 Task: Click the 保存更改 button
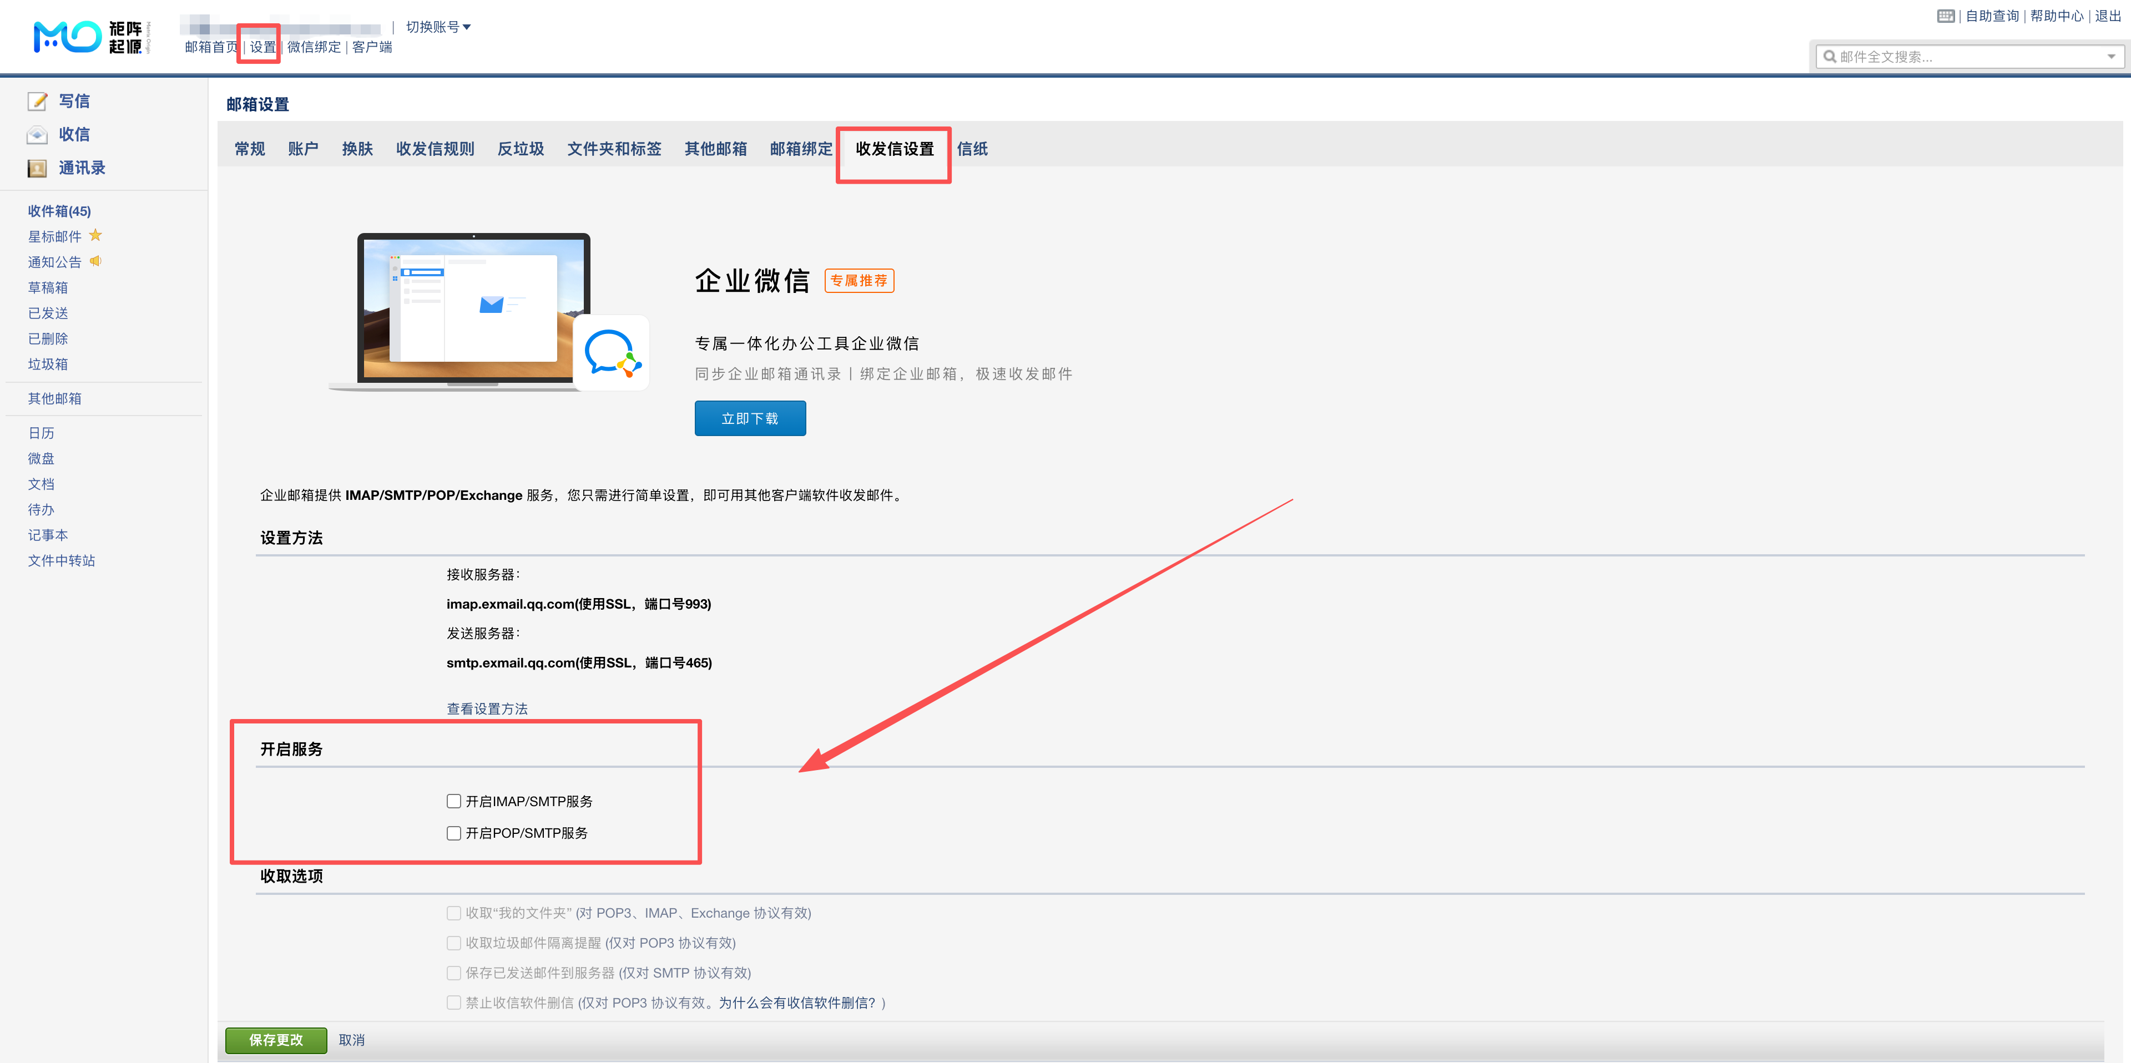click(x=276, y=1040)
